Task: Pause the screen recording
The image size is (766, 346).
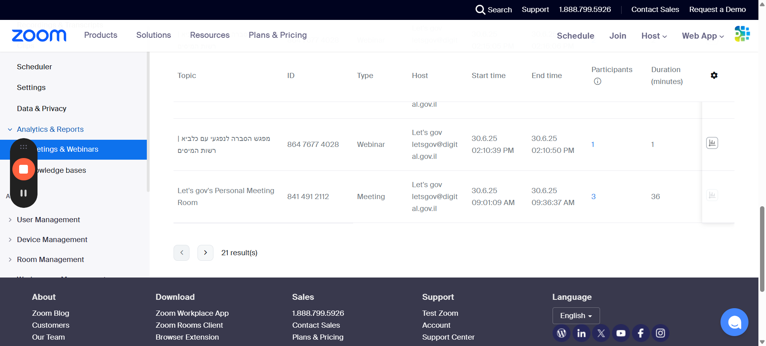Action: pos(24,193)
